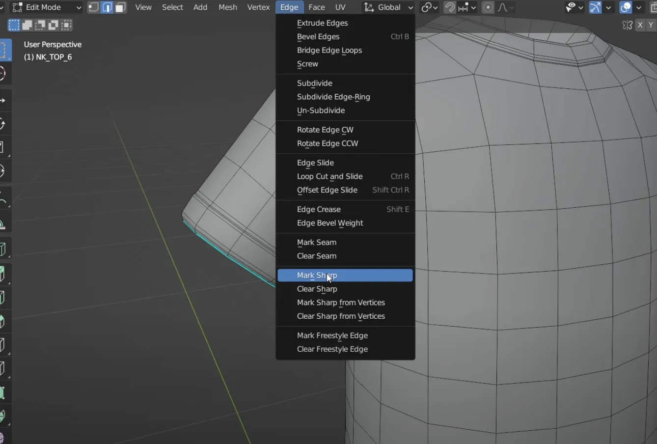The image size is (657, 444).
Task: Open the UV menu
Action: pyautogui.click(x=340, y=7)
